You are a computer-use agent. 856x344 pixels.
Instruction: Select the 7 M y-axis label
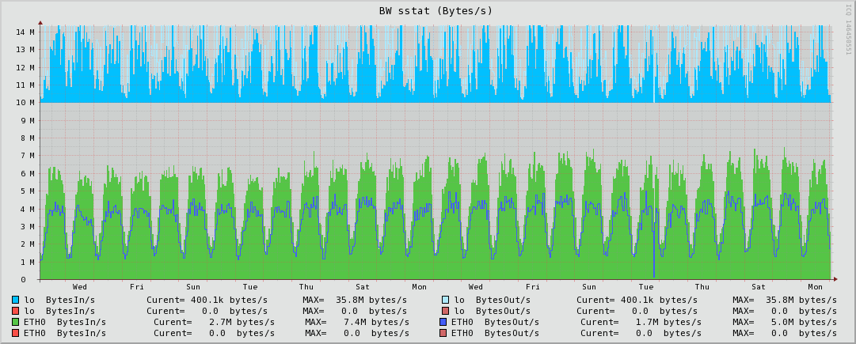(x=28, y=156)
